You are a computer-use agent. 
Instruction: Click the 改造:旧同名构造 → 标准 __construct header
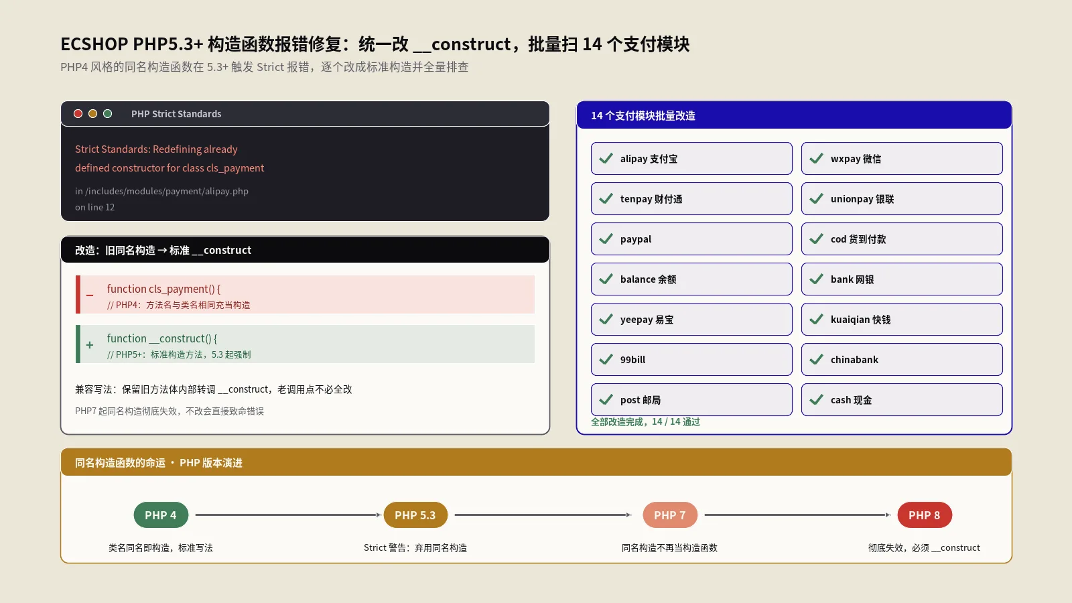tap(305, 250)
